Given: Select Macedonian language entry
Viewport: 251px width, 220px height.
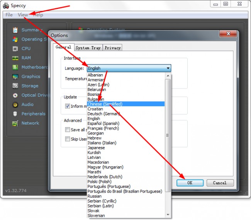Looking at the screenshot, I should pos(126,162).
